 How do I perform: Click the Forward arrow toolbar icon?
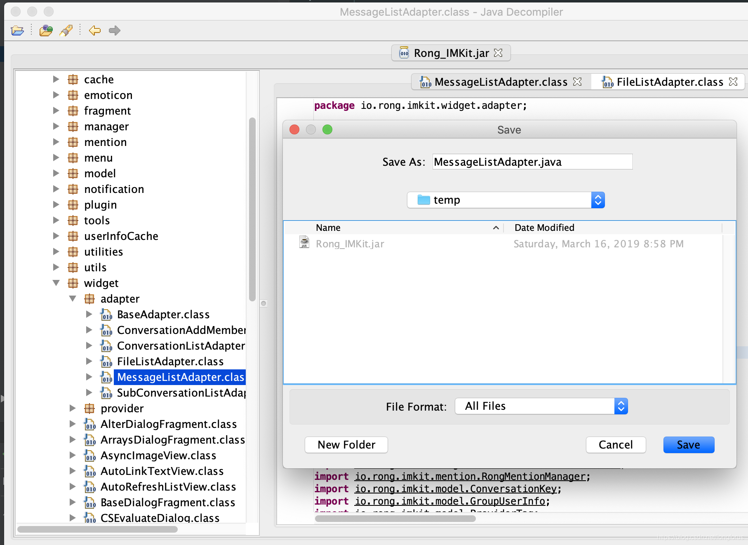(114, 31)
